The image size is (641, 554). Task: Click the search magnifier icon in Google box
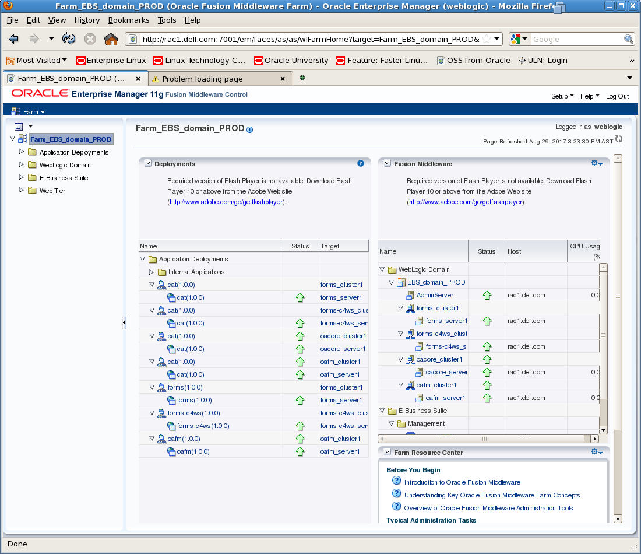(629, 39)
